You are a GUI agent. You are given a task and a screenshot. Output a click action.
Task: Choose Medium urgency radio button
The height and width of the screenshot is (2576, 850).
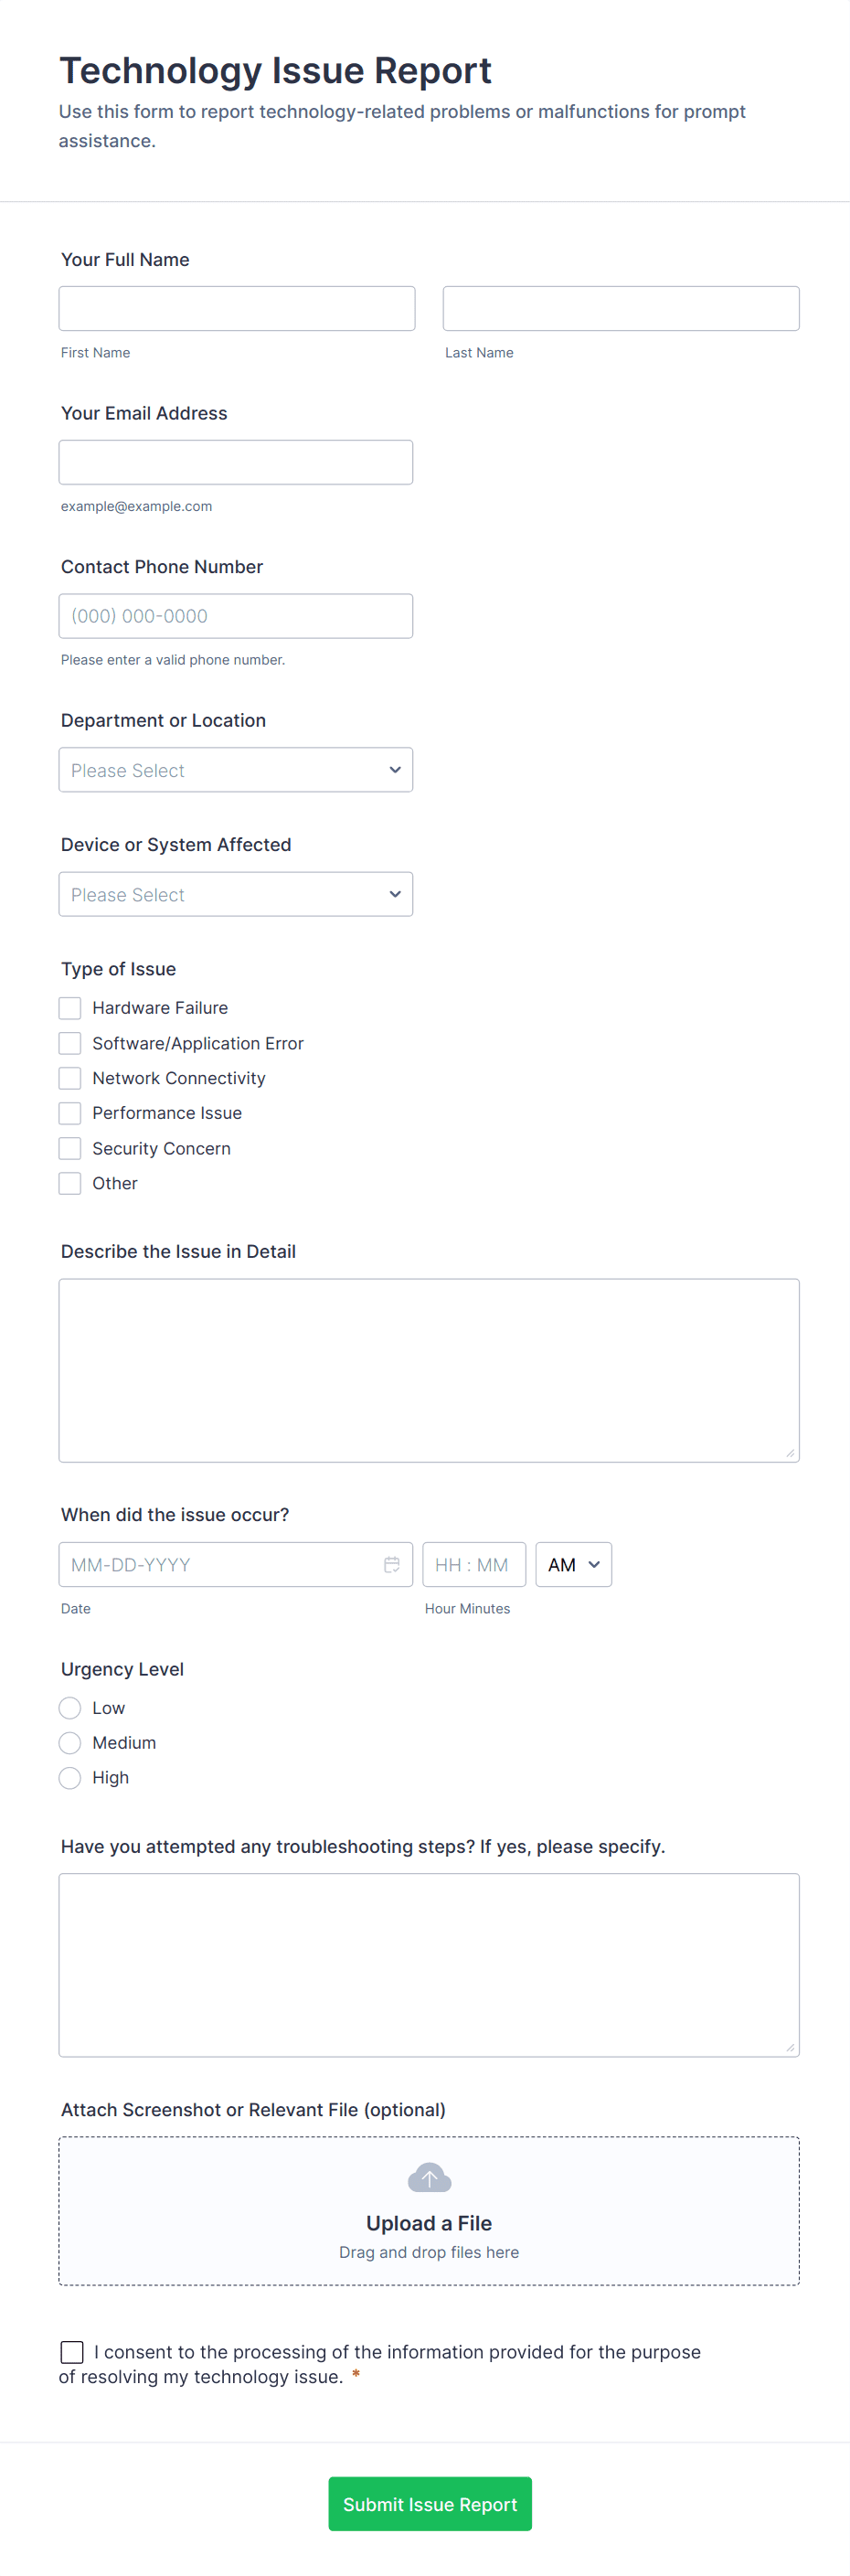coord(70,1742)
